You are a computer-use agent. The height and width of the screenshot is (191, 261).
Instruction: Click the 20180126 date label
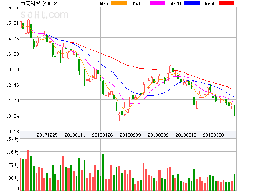point(102,135)
